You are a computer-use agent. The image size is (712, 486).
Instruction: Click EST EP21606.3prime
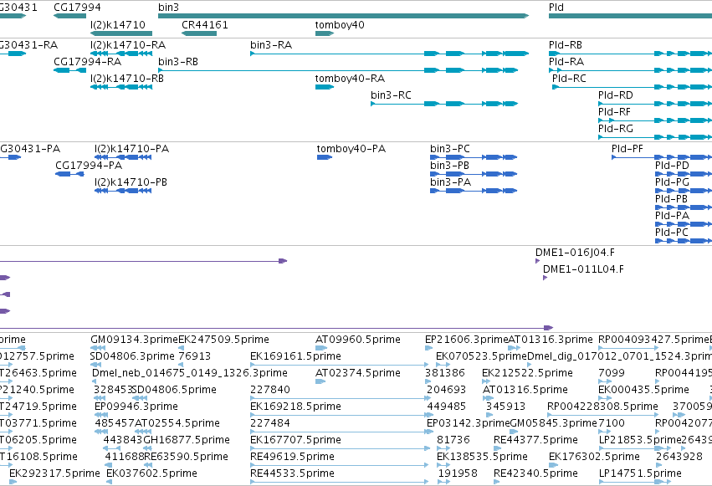(428, 348)
